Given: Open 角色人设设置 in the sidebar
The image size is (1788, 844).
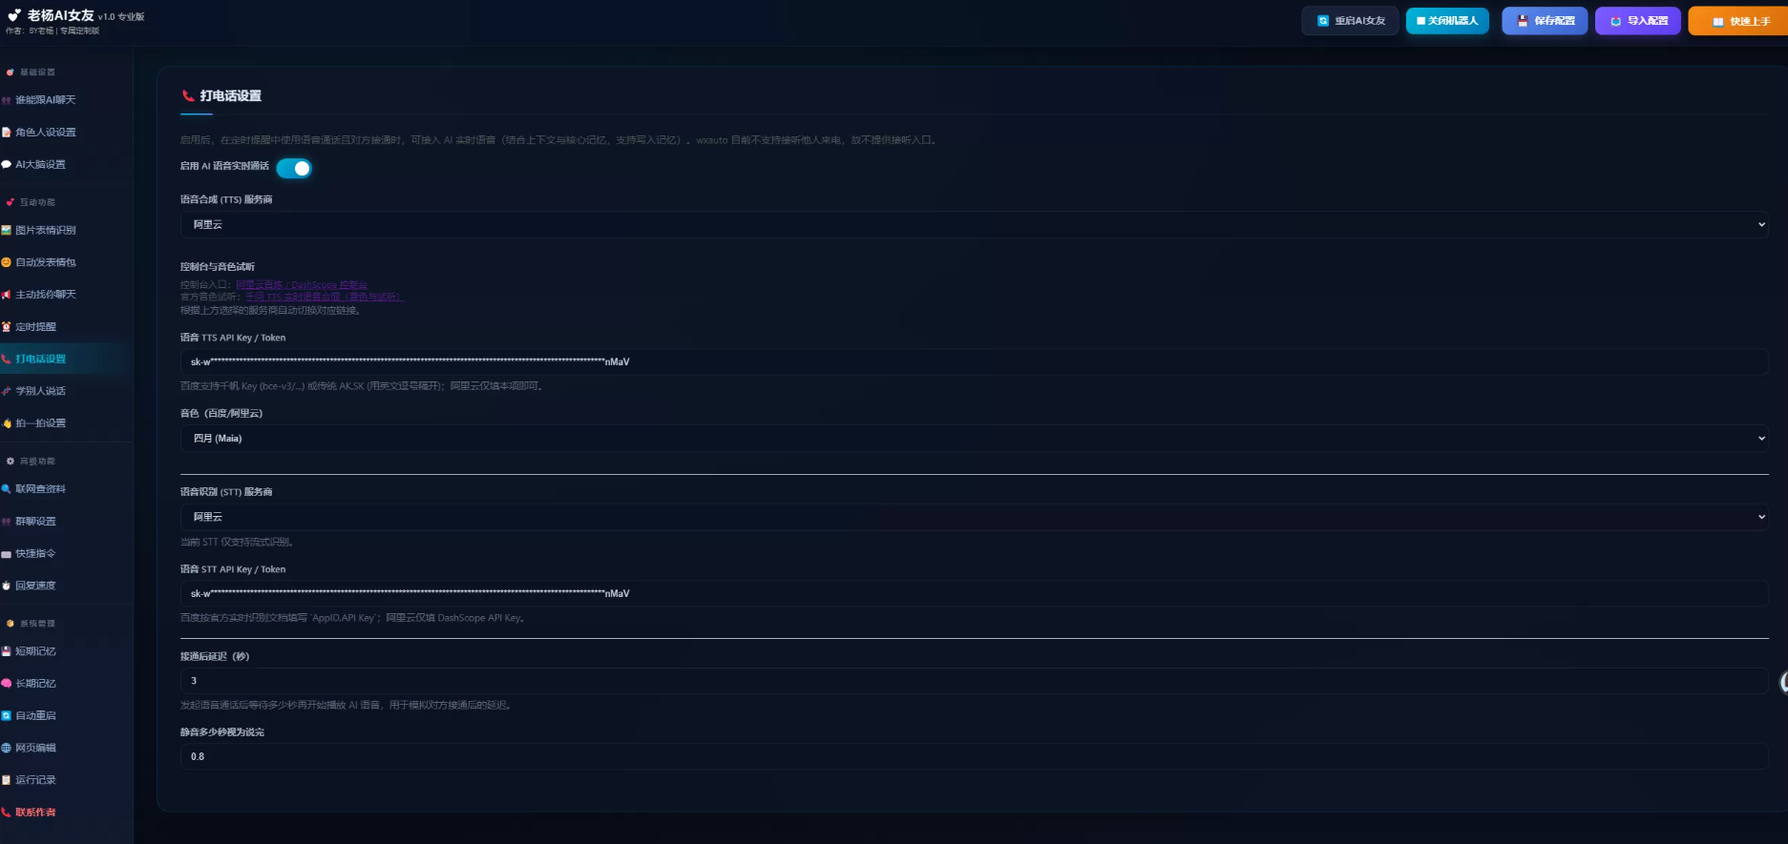Looking at the screenshot, I should pos(45,133).
